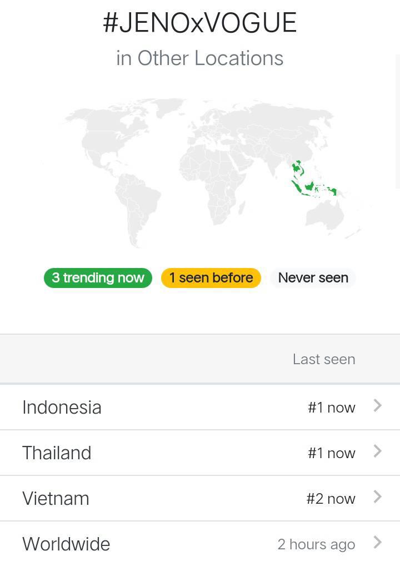Open the chevron next to Thailand
Viewport: 400px width, 566px height.
(378, 451)
